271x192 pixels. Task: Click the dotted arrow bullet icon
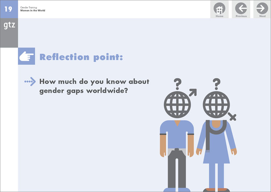coord(30,81)
